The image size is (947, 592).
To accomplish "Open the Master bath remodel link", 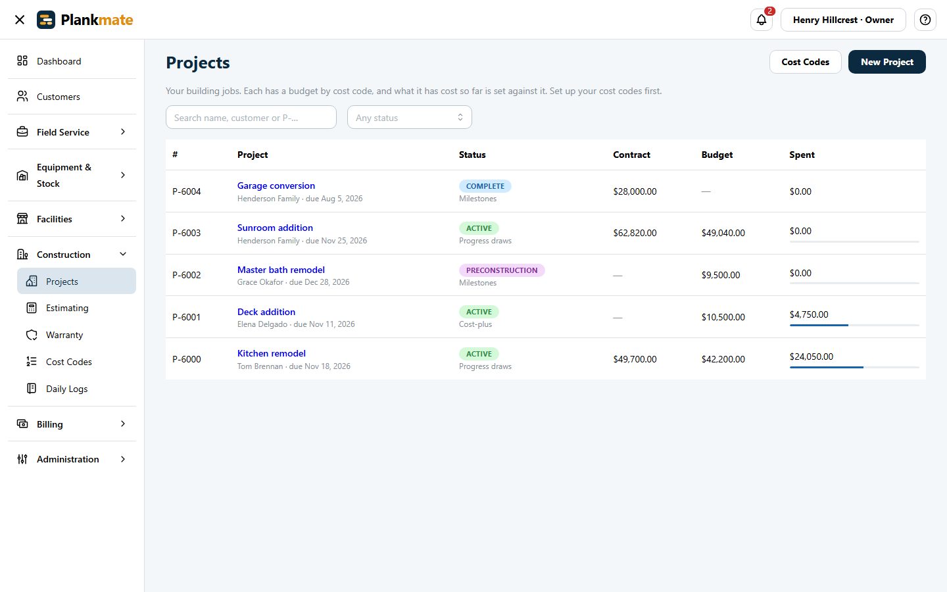I will coord(281,270).
